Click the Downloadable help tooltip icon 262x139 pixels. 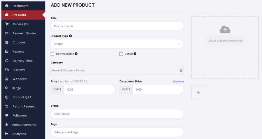click(x=76, y=54)
